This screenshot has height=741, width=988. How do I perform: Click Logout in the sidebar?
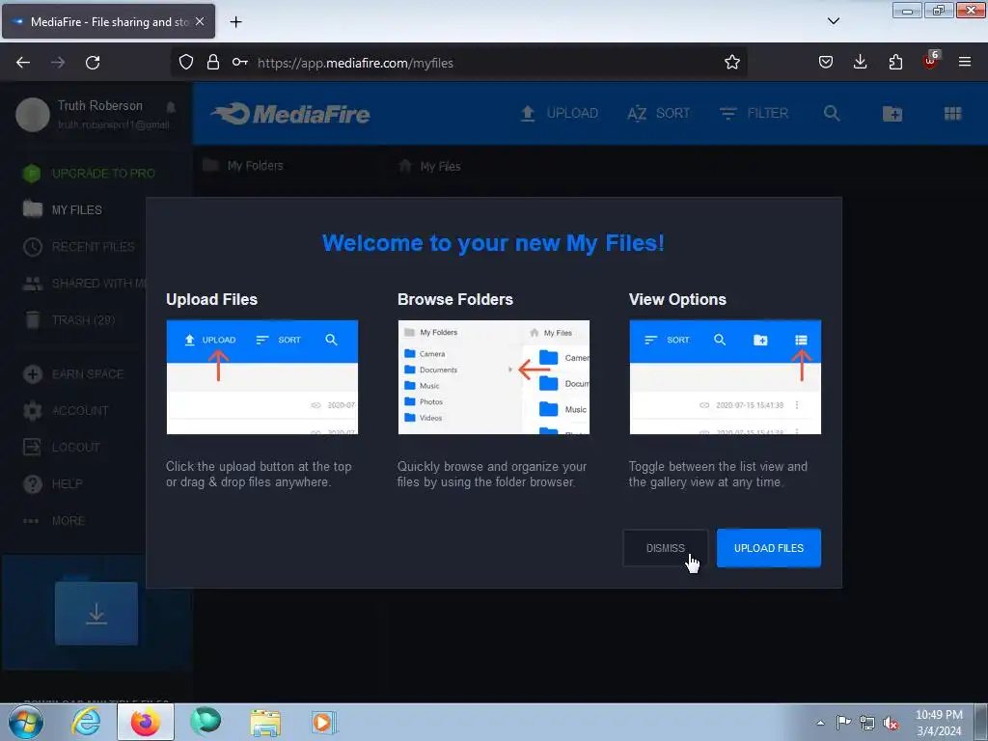coord(61,448)
